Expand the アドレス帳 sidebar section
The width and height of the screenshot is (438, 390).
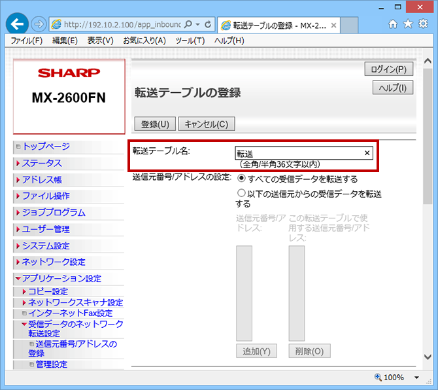[x=42, y=179]
